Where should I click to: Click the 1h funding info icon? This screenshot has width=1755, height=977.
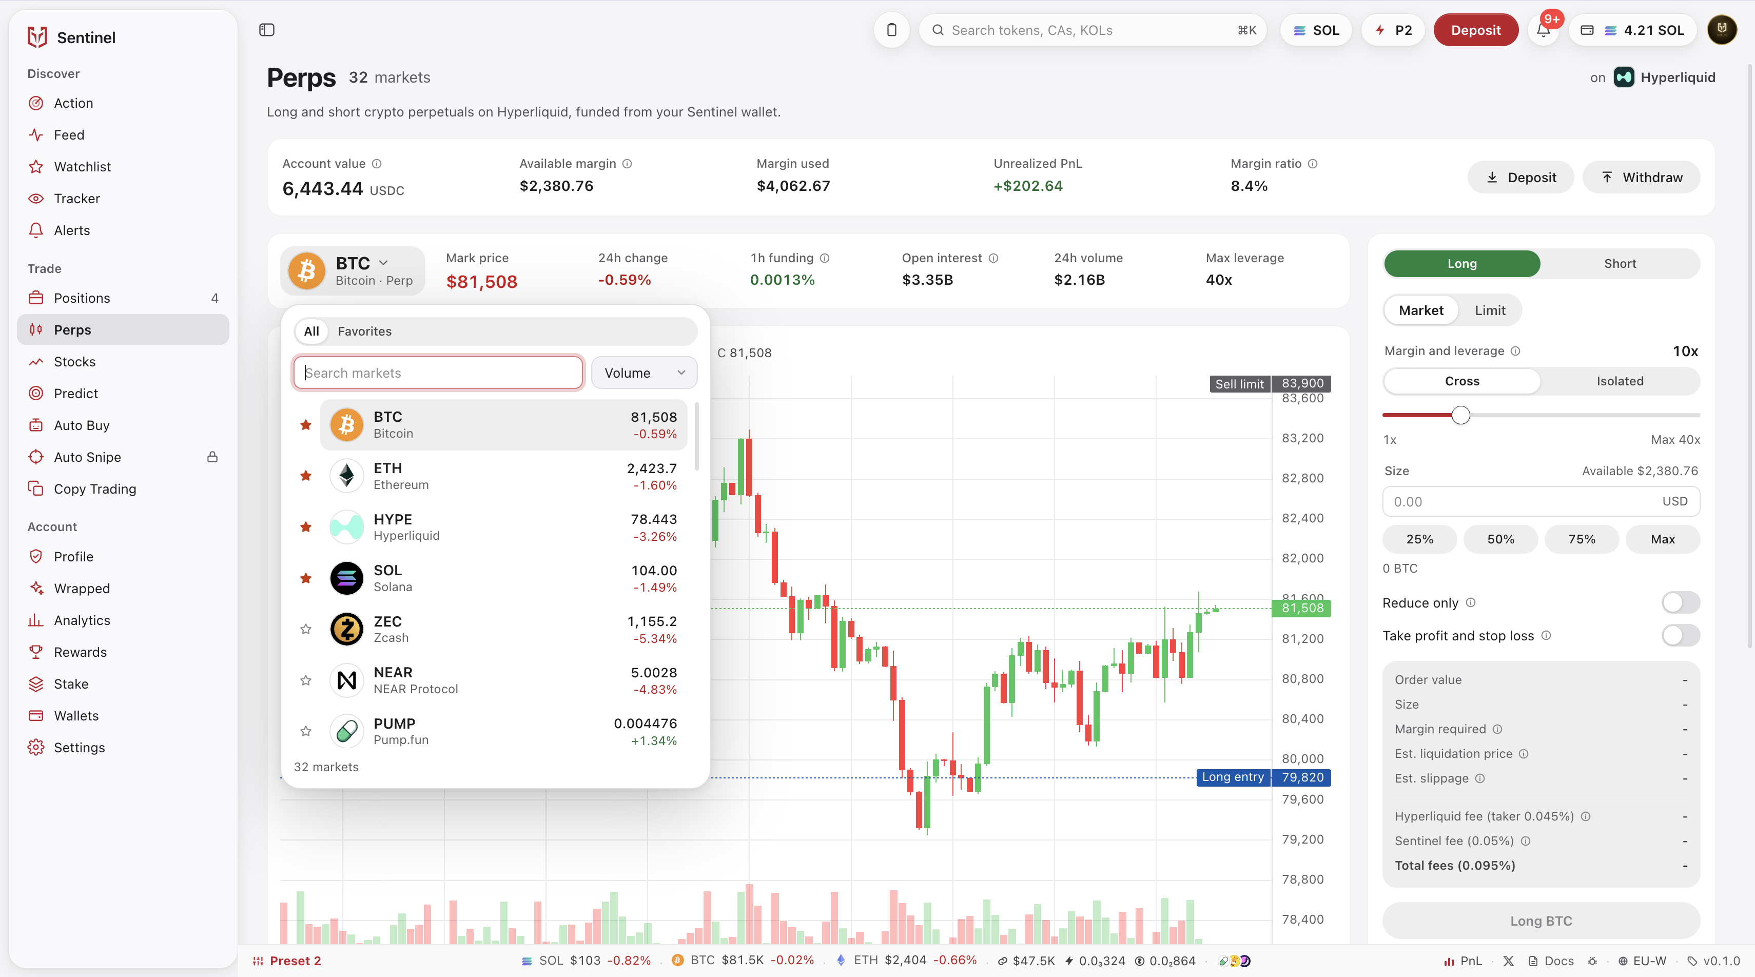[x=824, y=258]
